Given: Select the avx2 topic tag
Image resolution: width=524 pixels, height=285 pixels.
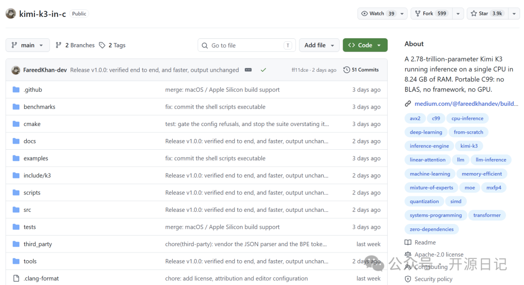Looking at the screenshot, I should tap(415, 118).
